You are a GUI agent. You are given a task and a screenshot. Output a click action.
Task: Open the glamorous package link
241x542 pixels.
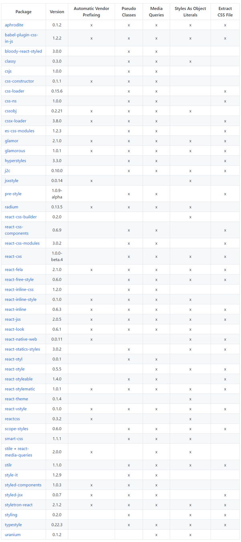[x=15, y=151]
